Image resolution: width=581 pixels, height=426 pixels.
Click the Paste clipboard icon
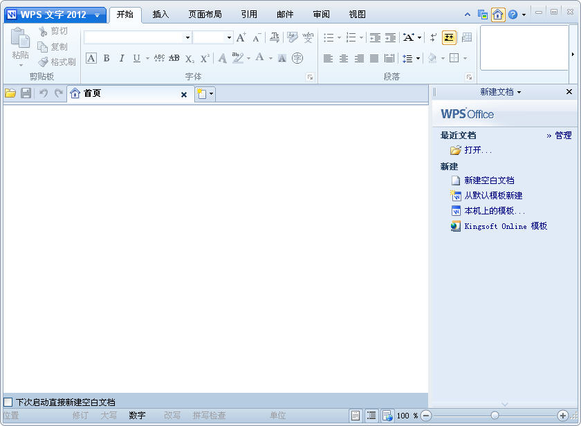point(20,38)
